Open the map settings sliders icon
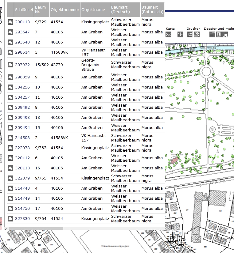 point(180,34)
